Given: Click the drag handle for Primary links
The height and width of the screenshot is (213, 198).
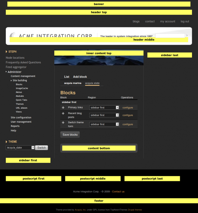Looking at the screenshot, I should click(63, 108).
